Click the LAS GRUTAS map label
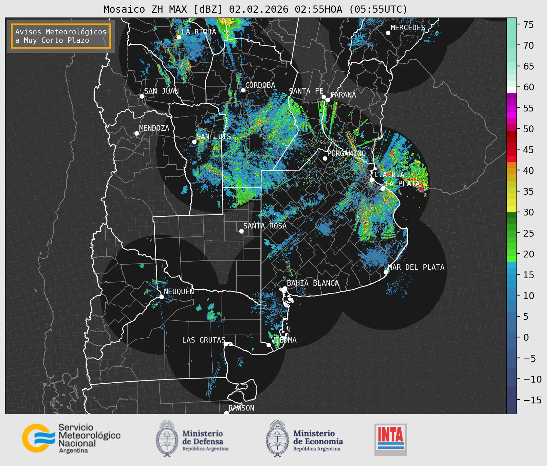This screenshot has width=547, height=466. pyautogui.click(x=204, y=340)
